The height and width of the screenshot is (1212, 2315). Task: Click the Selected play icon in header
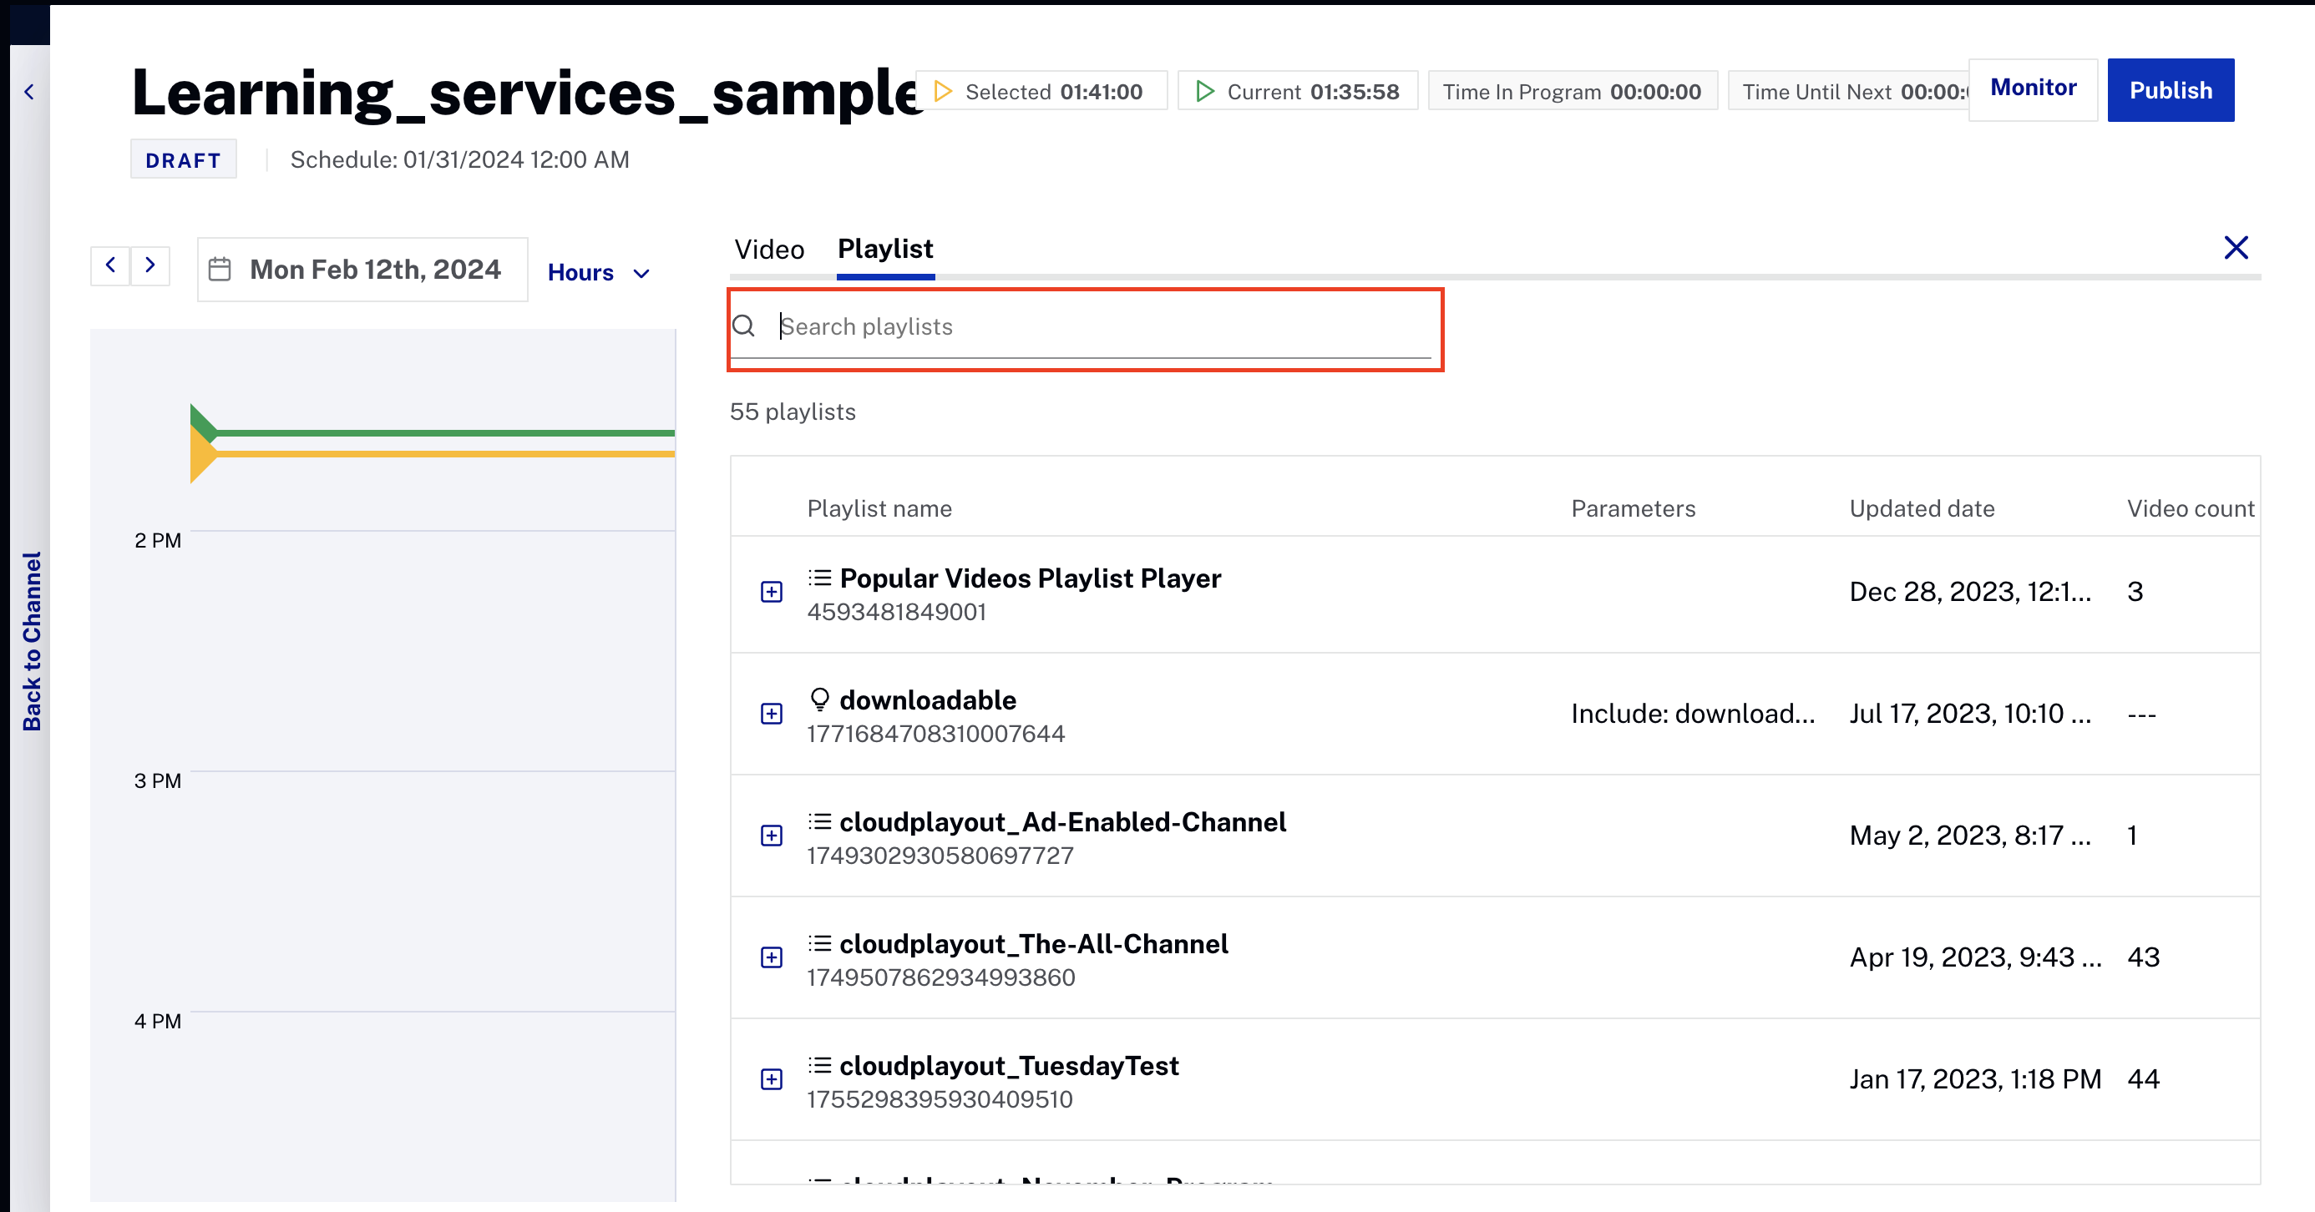pos(942,91)
